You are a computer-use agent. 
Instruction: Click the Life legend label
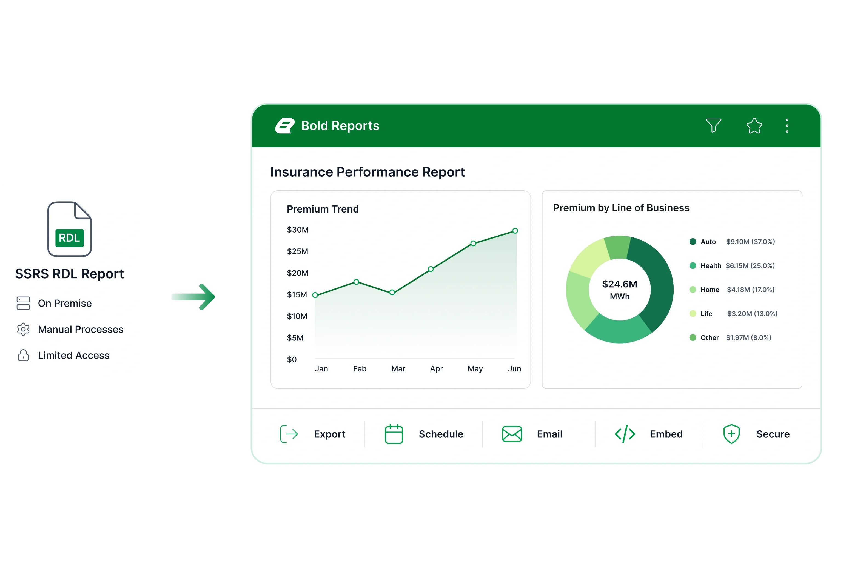706,313
